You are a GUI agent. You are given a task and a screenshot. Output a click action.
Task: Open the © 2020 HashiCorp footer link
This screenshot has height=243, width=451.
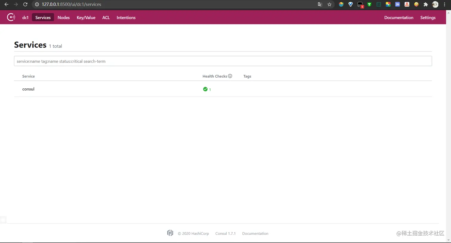[x=193, y=233]
